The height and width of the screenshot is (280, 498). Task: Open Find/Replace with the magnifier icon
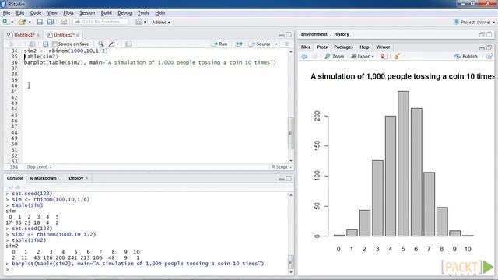point(100,44)
